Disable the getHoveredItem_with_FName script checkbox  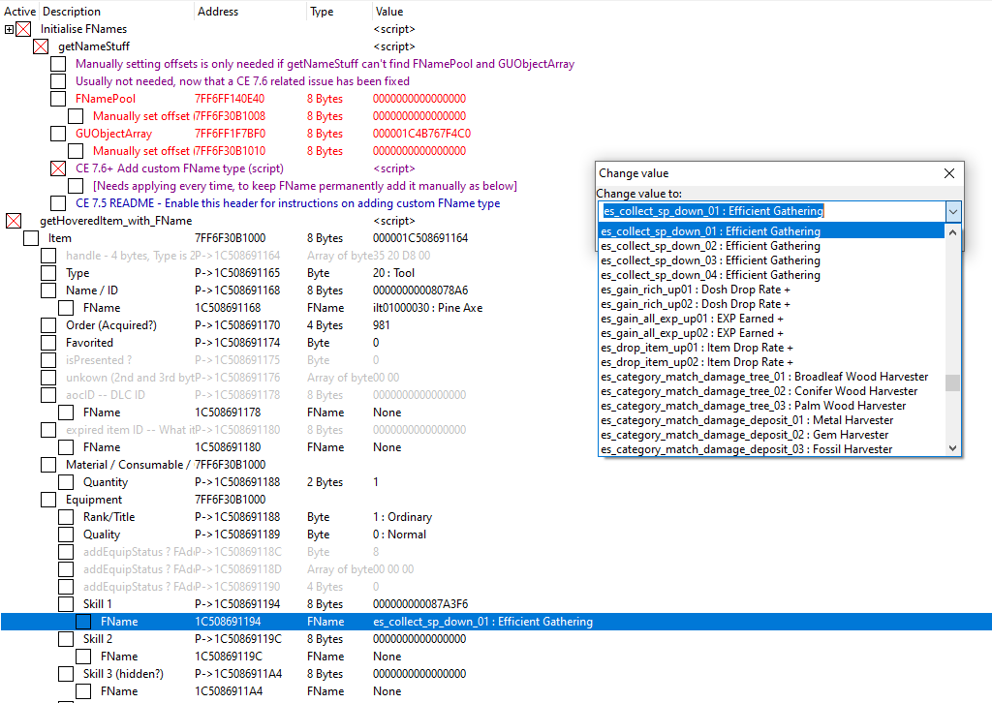14,221
